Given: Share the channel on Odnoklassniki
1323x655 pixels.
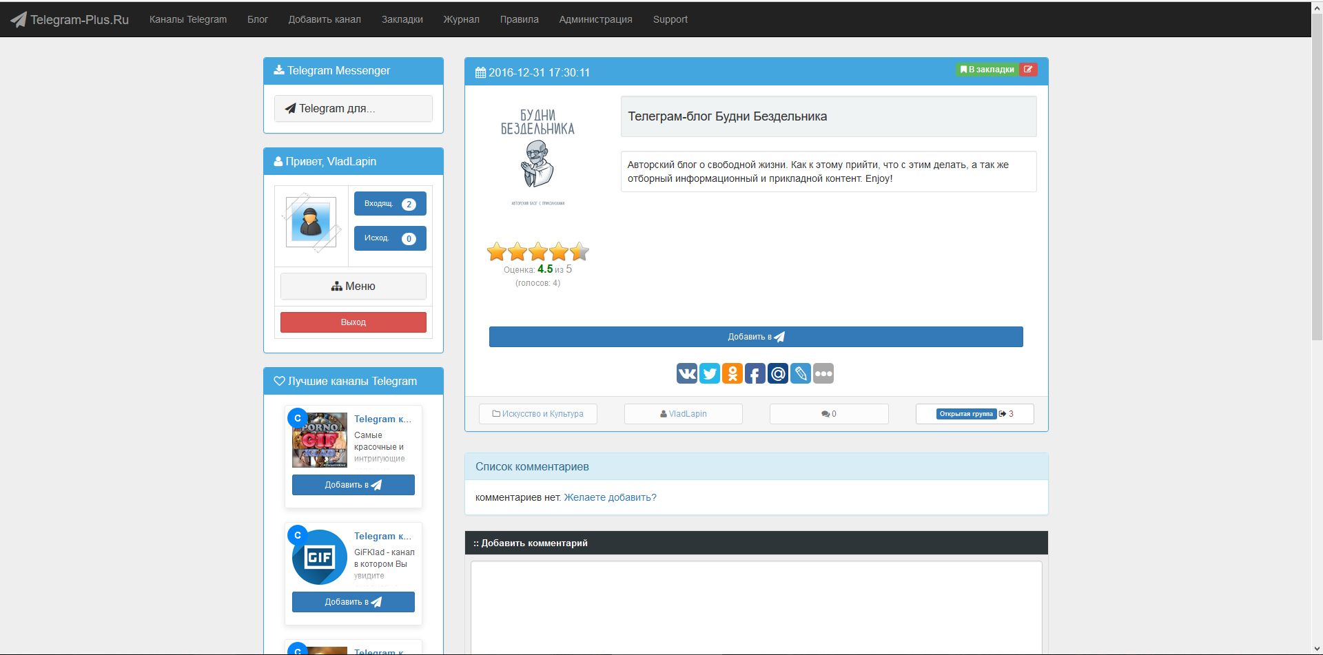Looking at the screenshot, I should click(x=732, y=373).
